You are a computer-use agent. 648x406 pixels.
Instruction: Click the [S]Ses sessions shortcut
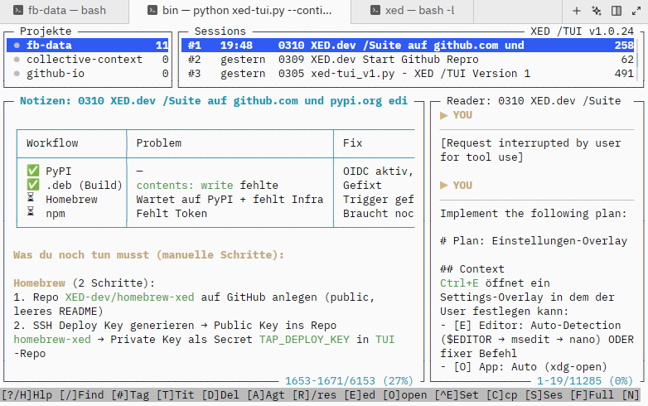click(544, 395)
